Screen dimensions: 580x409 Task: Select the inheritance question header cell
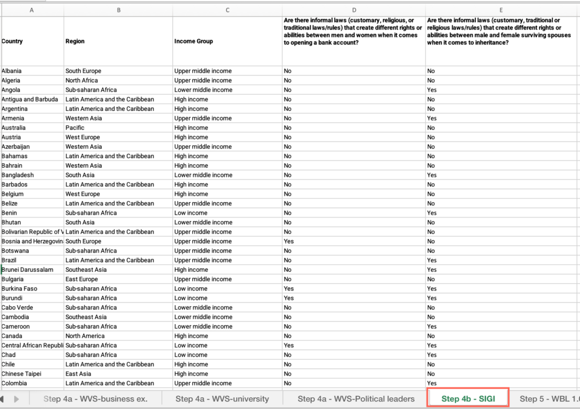[x=501, y=41]
